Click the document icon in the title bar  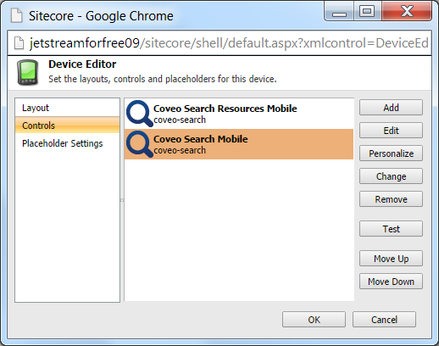[x=16, y=15]
